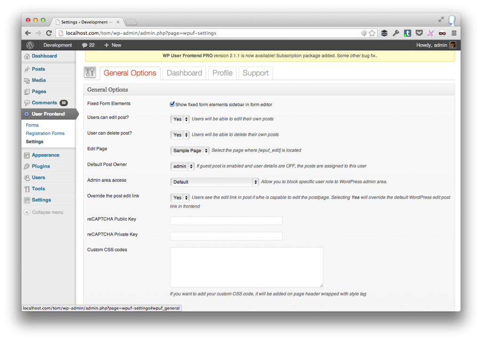Bookmark this page with the star icon
Image resolution: width=482 pixels, height=341 pixels.
(x=372, y=33)
